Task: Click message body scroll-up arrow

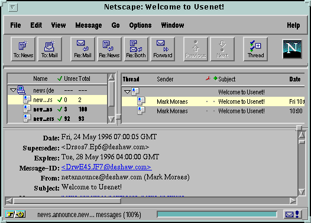Action: (x=302, y=135)
